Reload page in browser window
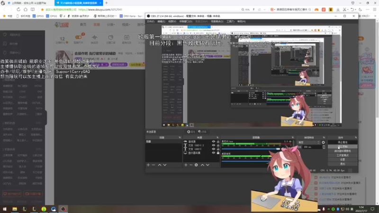 pyautogui.click(x=18, y=9)
